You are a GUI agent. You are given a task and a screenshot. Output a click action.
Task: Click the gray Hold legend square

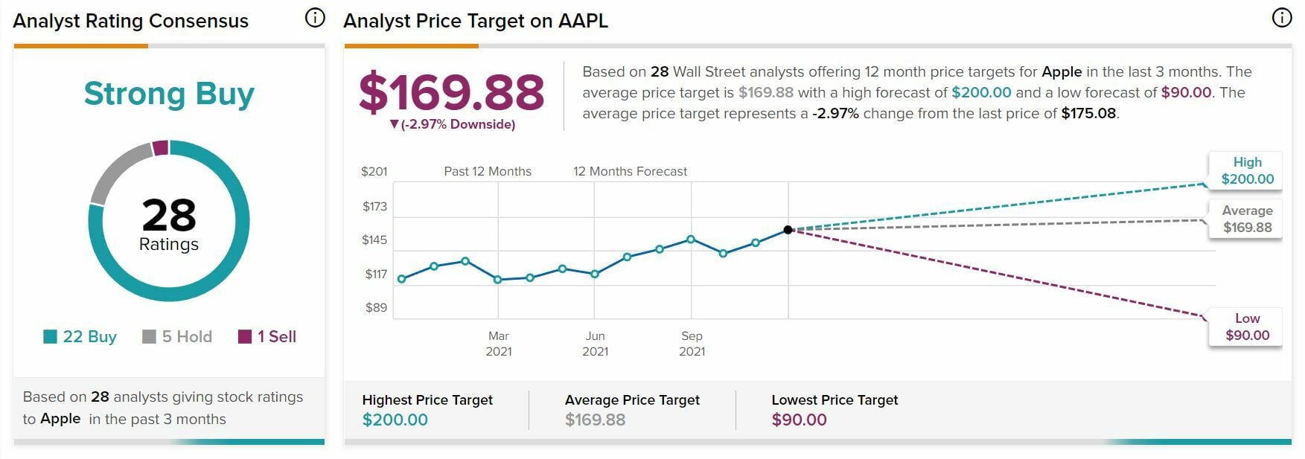[149, 337]
